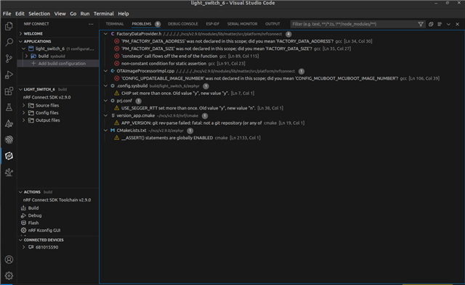
Task: Select PM_FACTORY_DATA_ADDRESS error entry
Action: coord(281,41)
